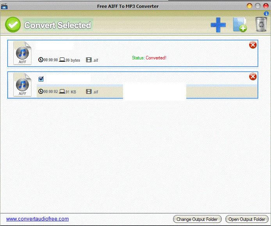Uncheck the checkbox on the 91 KB file
The width and height of the screenshot is (271, 226).
pos(41,79)
